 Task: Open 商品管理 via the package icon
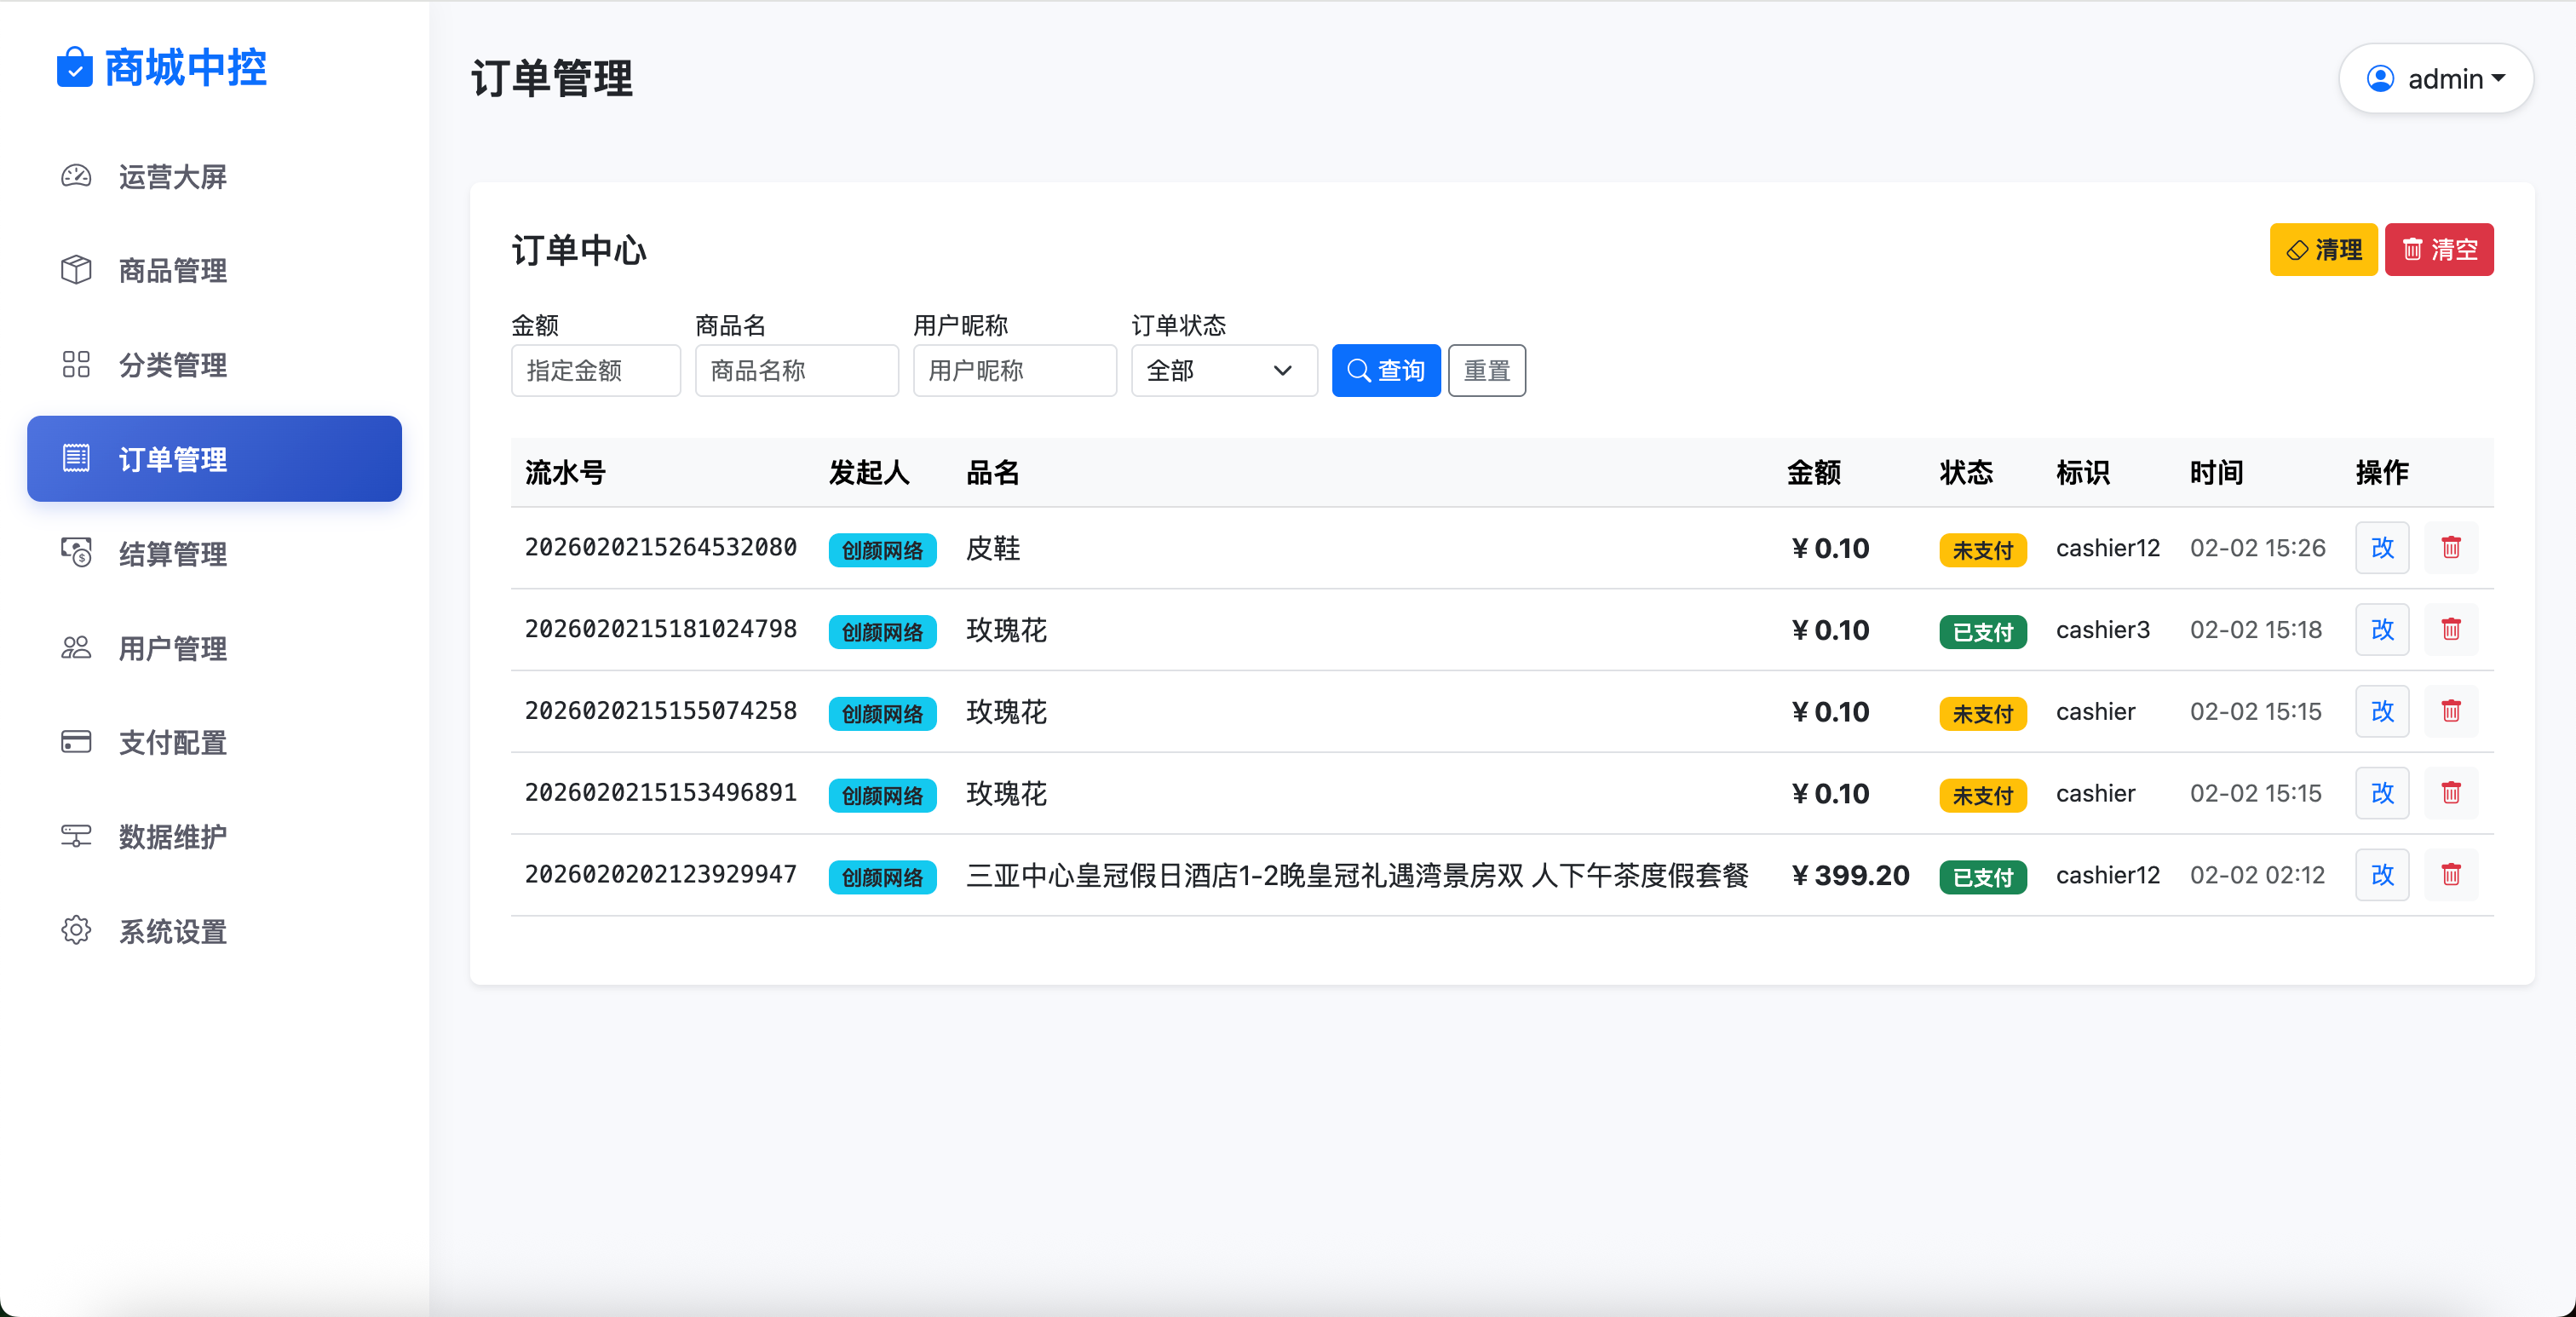coord(75,270)
